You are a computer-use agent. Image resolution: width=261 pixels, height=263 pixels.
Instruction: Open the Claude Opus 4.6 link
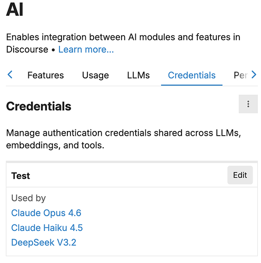(46, 213)
